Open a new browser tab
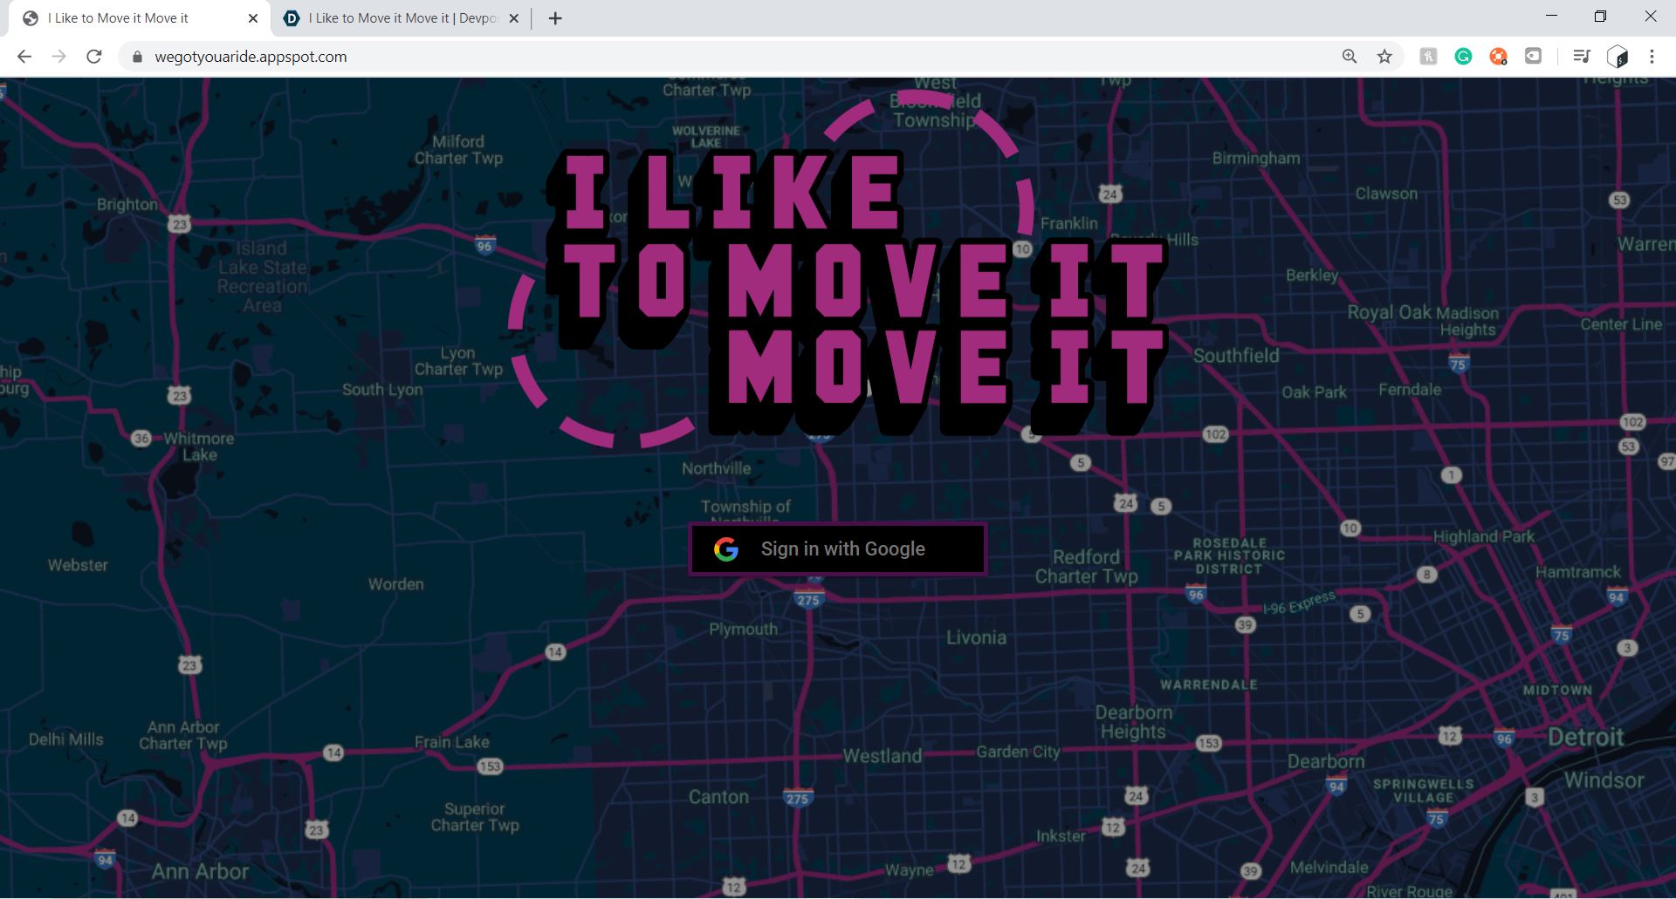 point(555,18)
